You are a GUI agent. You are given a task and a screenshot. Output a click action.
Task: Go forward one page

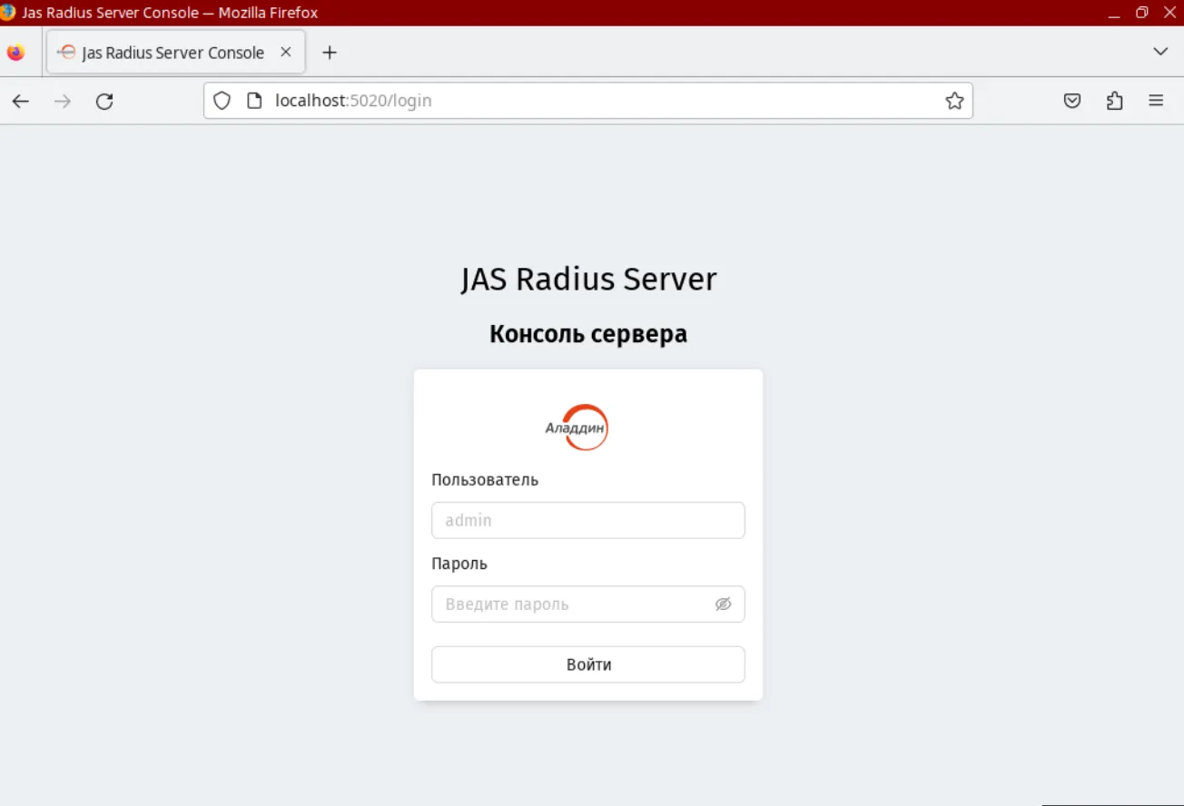click(x=63, y=101)
